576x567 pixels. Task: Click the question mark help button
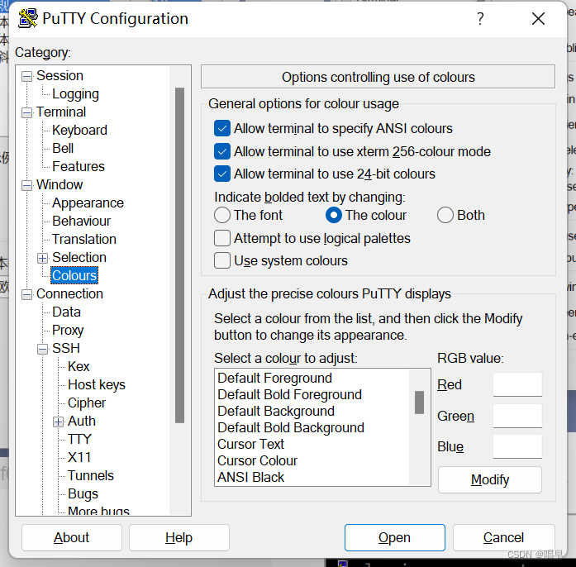(x=480, y=18)
